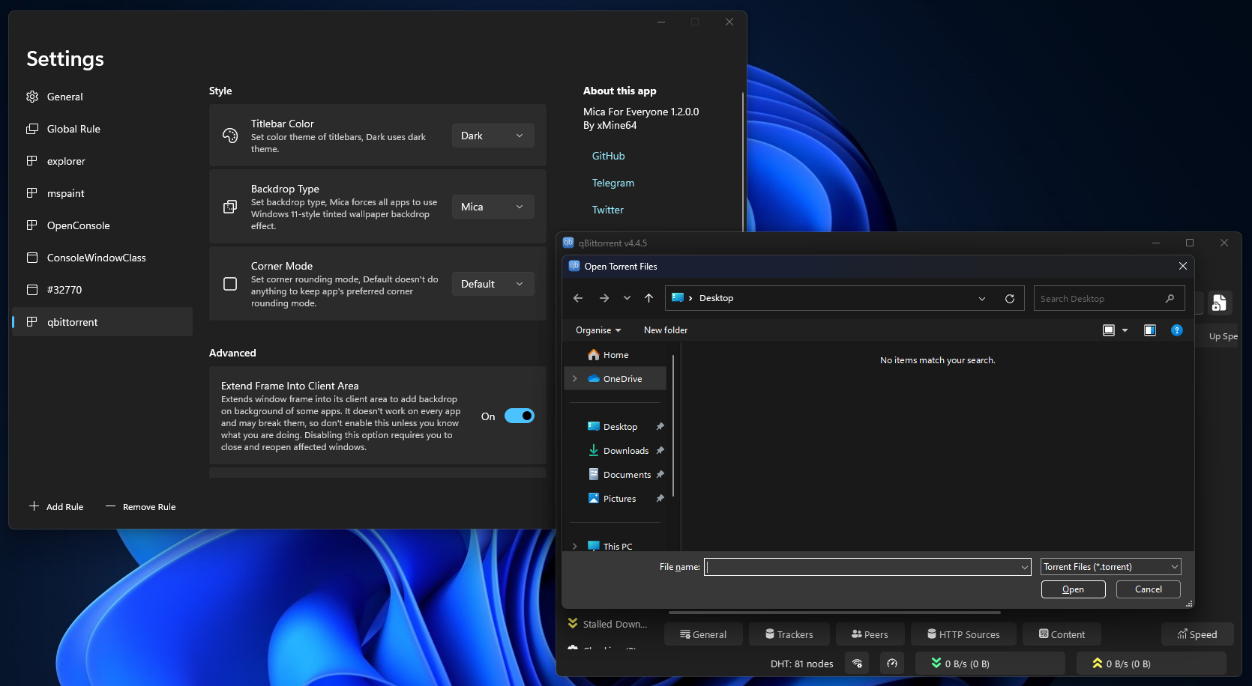Select Stalled Downloading filter in qBittorrent
Screen dimensions: 1252x686
click(x=608, y=624)
